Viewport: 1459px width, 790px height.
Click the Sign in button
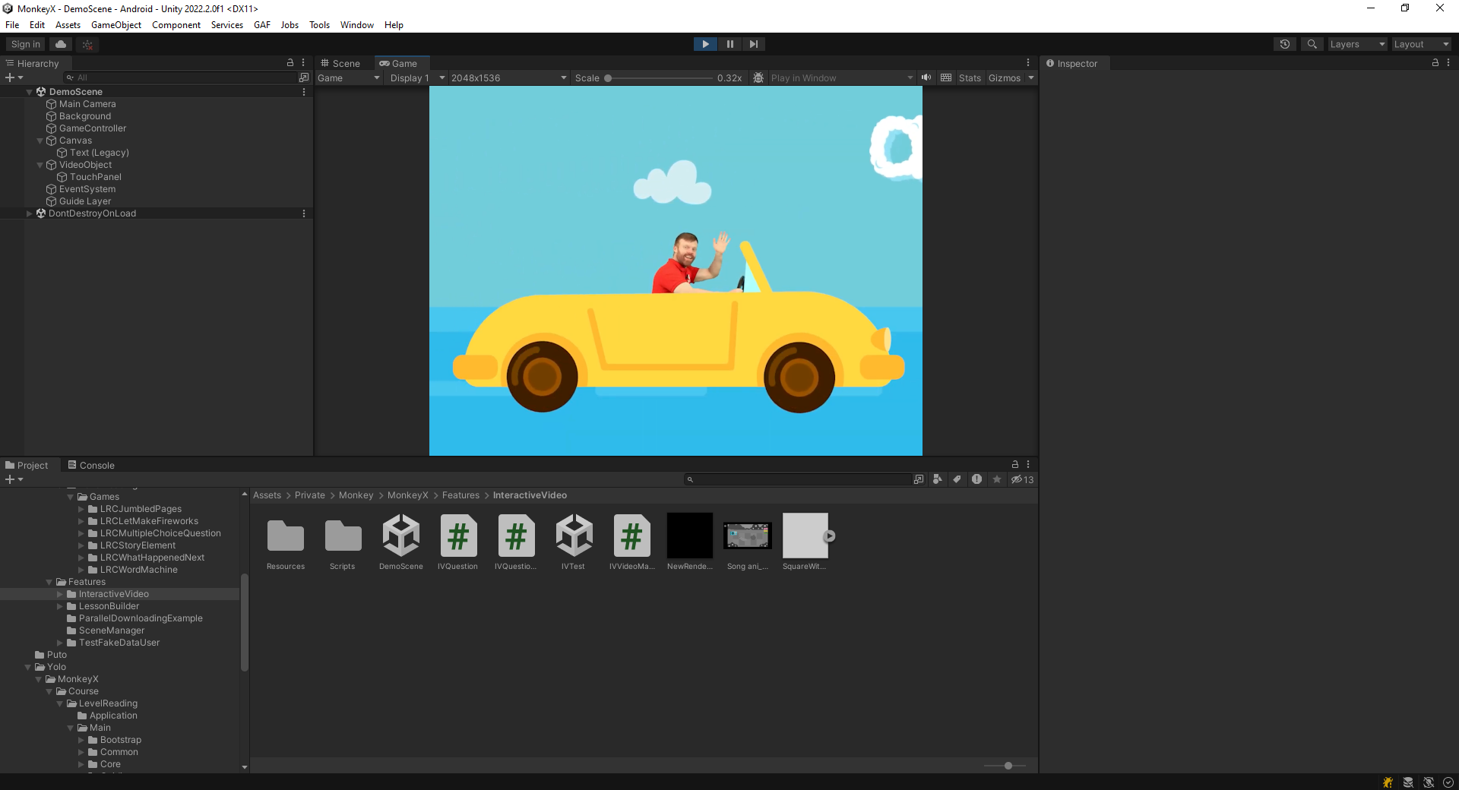coord(26,44)
